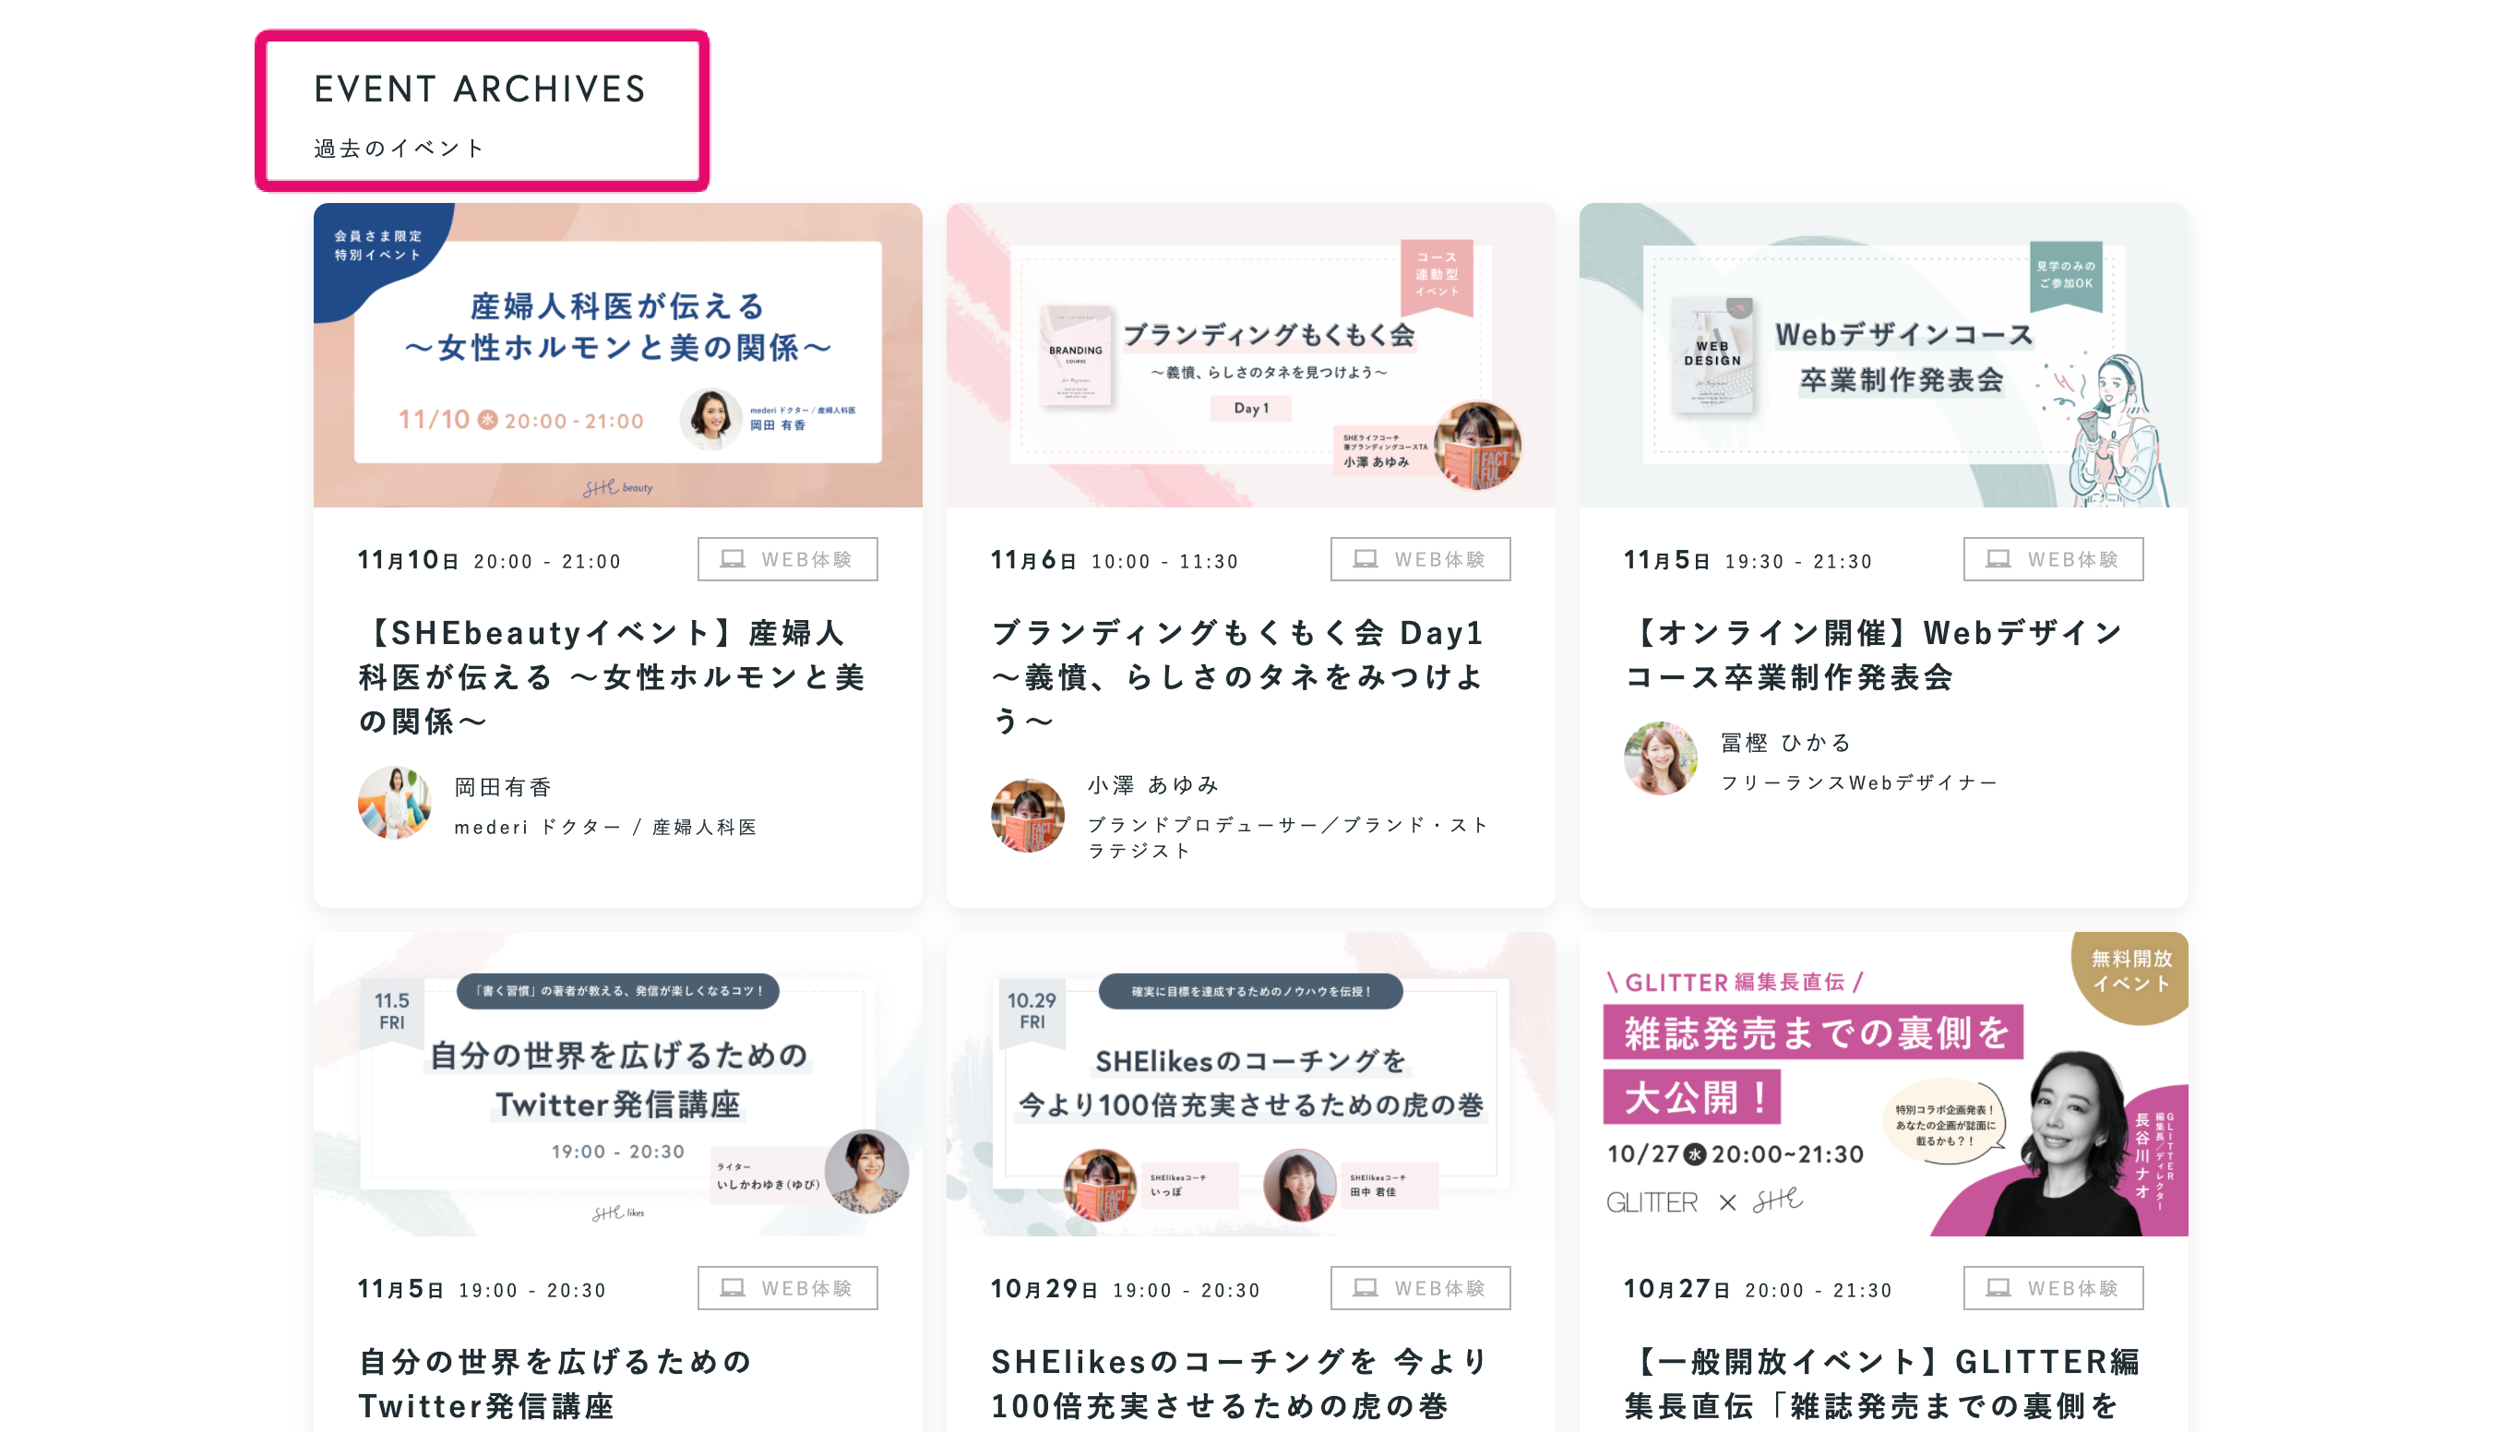2517x1432 pixels.
Task: Click WEB体験 tag on 11月5日 19:30 event
Action: [x=2053, y=560]
